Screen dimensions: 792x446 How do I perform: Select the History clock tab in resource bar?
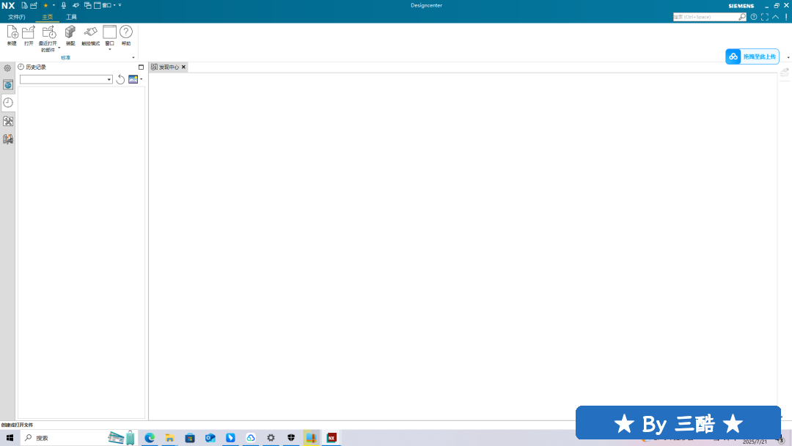(8, 103)
